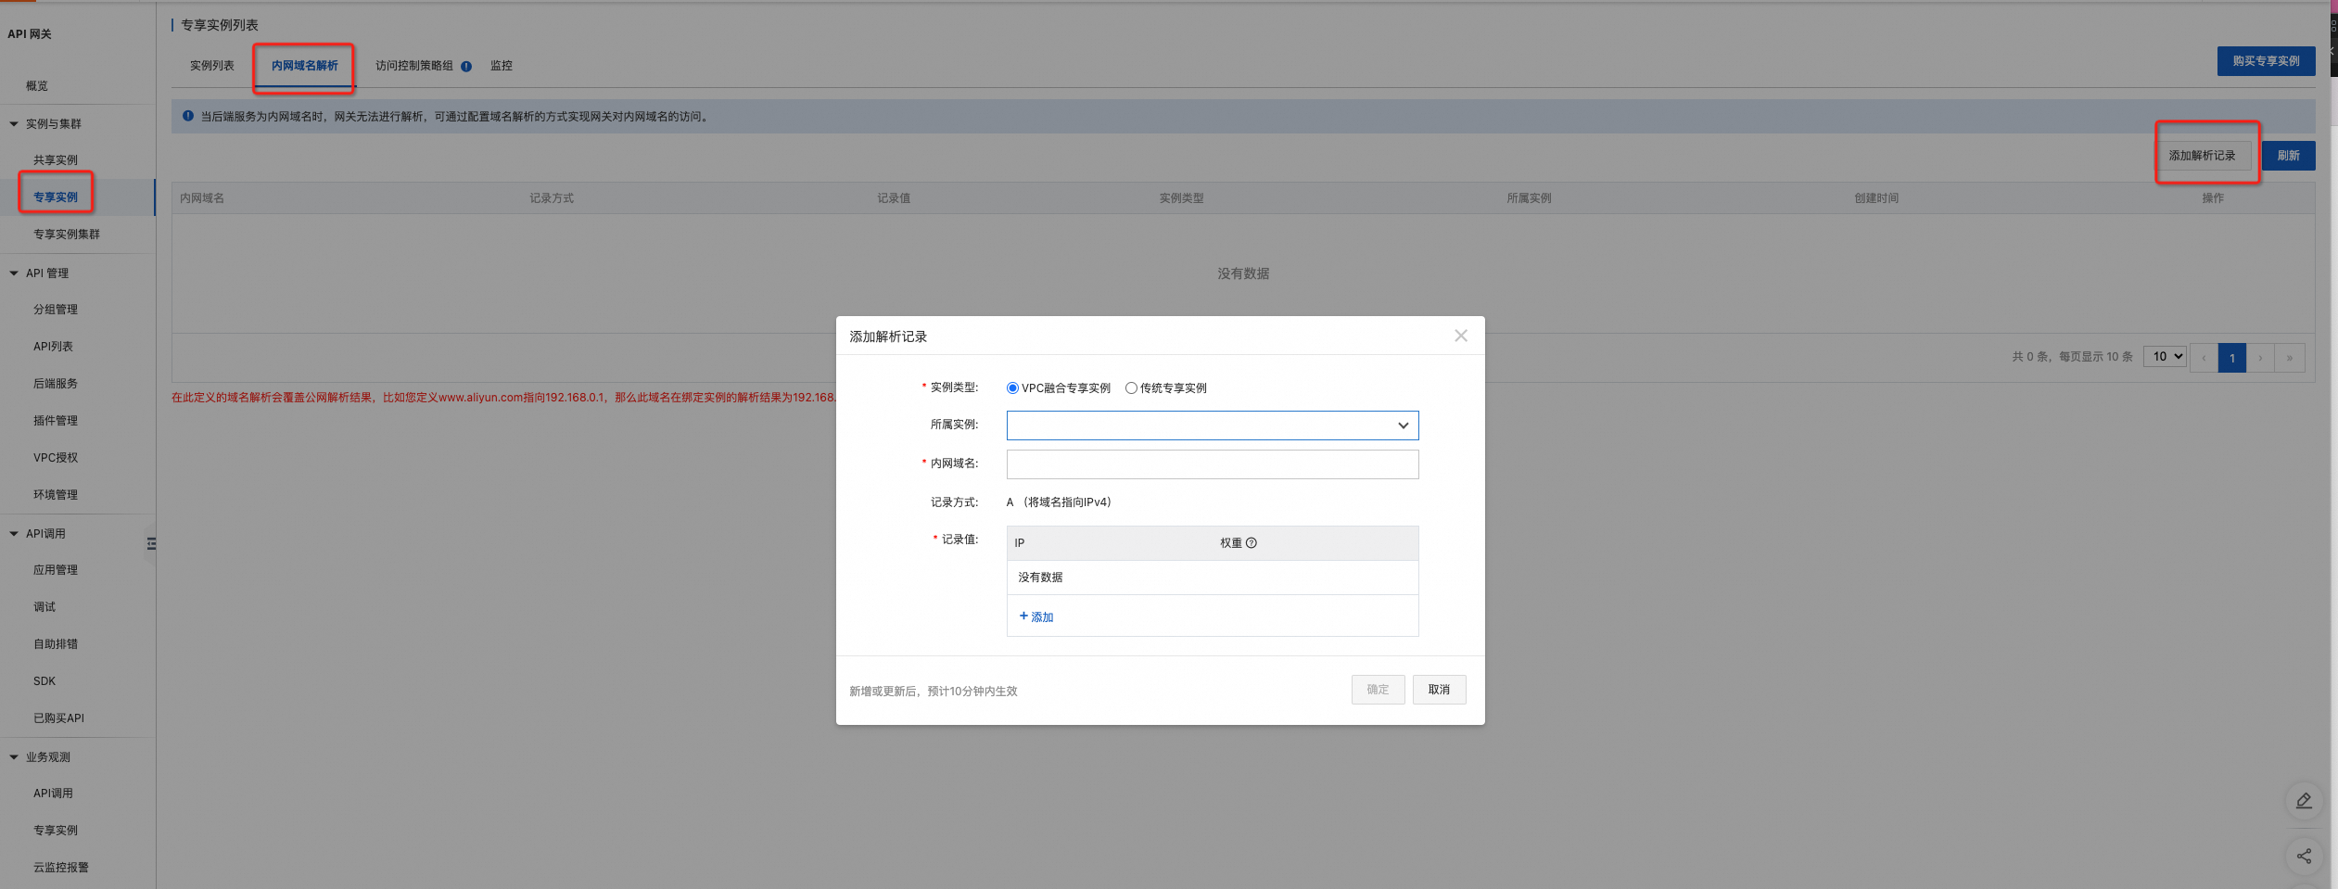Click the 创建时间 column header
The image size is (2338, 889).
point(1876,198)
